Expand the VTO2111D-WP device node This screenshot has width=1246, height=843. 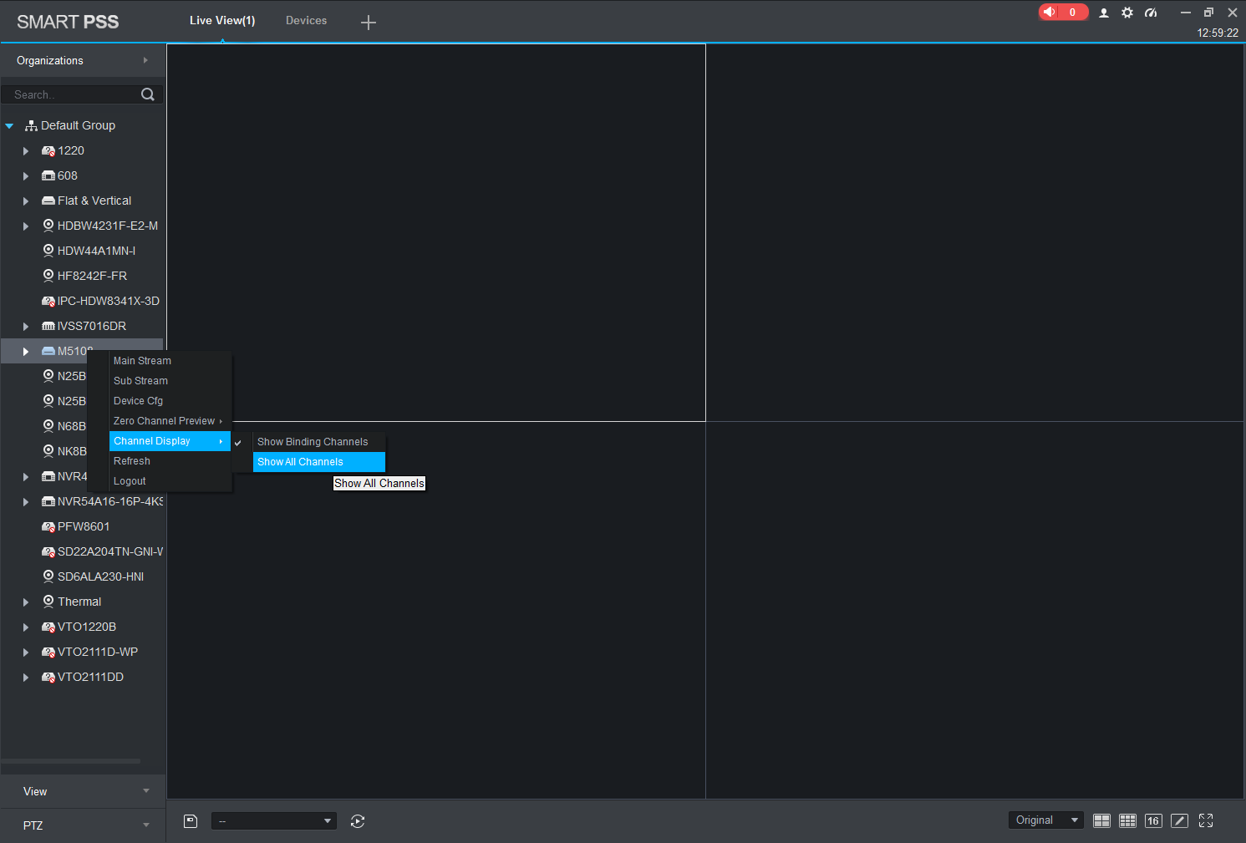point(26,653)
